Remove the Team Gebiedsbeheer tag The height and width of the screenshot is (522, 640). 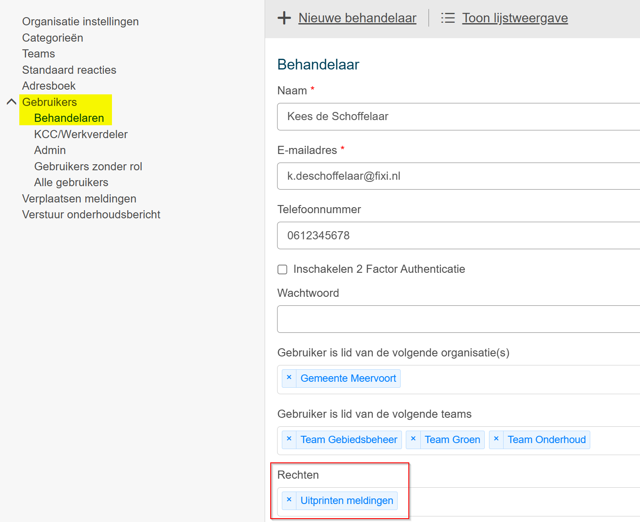coord(289,439)
